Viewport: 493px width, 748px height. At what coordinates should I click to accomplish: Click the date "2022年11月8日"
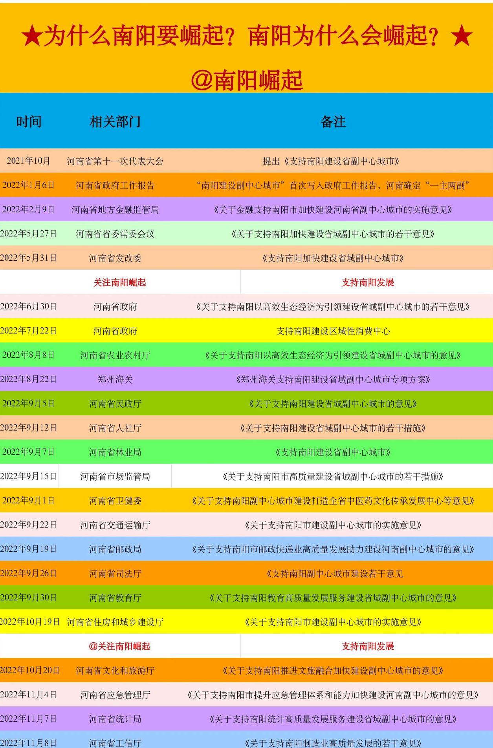[29, 743]
